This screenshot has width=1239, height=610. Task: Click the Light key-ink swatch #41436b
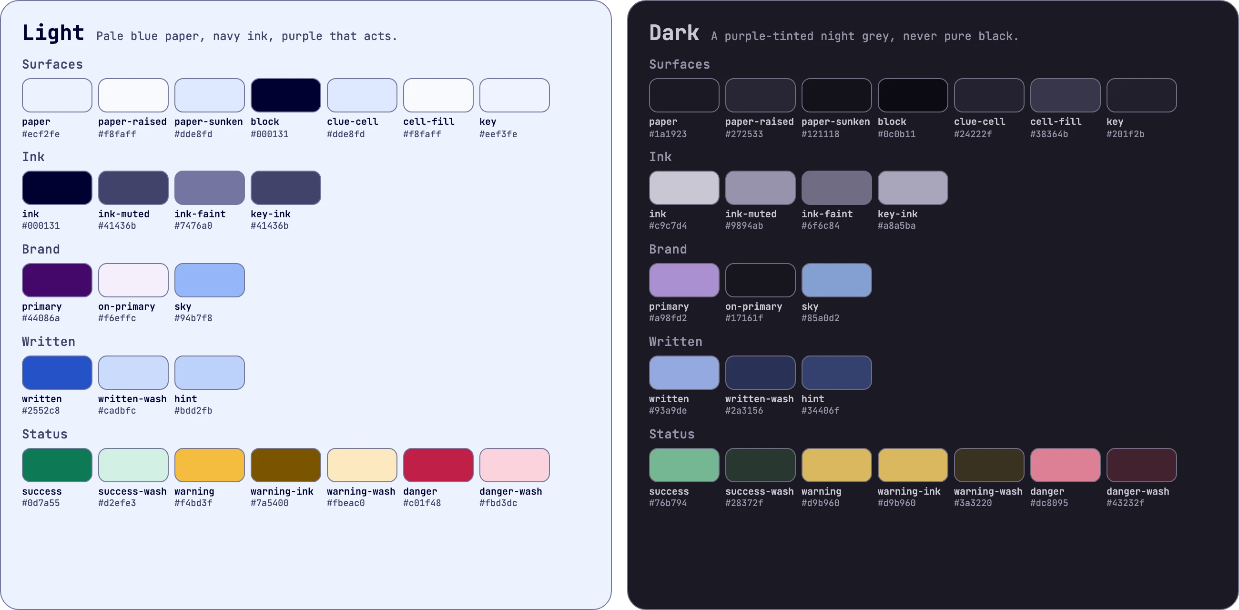pos(286,188)
